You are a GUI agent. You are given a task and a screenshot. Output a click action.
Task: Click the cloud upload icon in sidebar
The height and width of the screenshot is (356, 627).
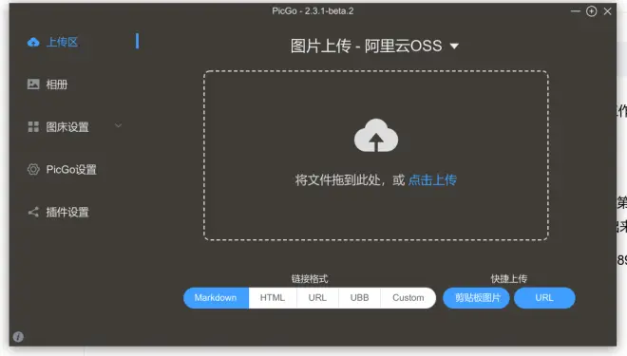[x=33, y=42]
